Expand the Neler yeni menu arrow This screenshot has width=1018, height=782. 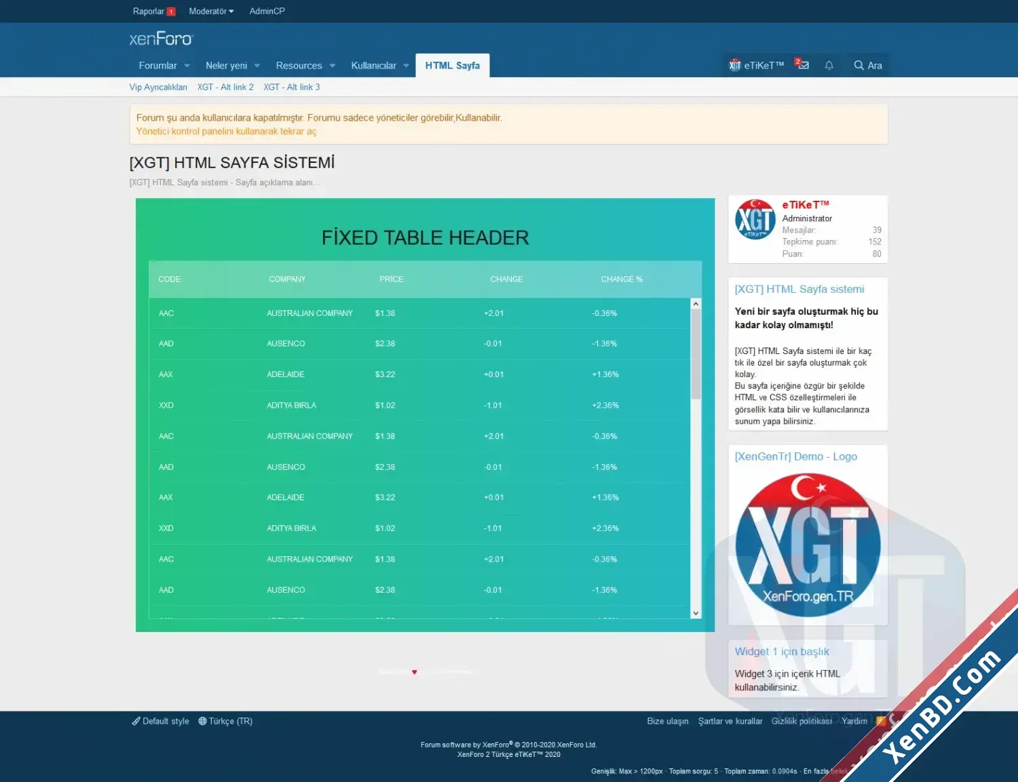[x=257, y=66]
